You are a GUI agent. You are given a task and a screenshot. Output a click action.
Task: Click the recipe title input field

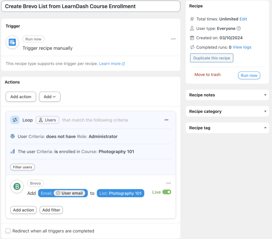(x=90, y=6)
